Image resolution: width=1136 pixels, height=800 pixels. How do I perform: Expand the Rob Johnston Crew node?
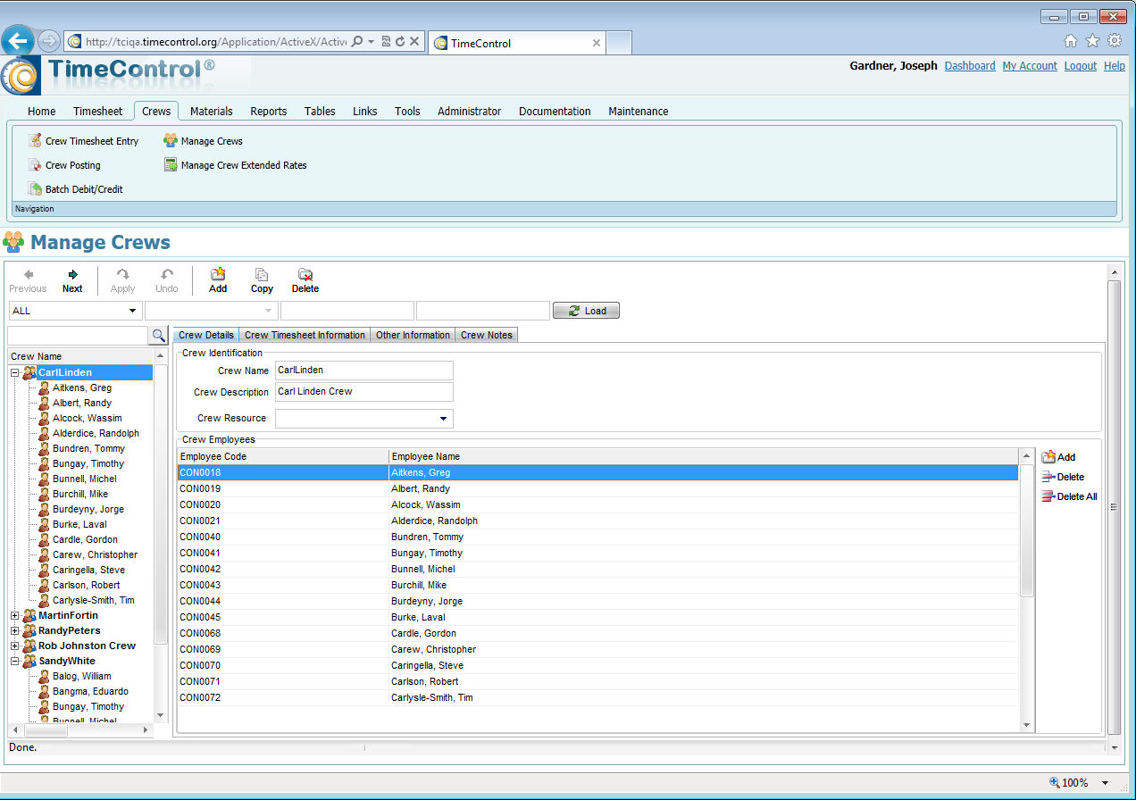click(x=14, y=646)
